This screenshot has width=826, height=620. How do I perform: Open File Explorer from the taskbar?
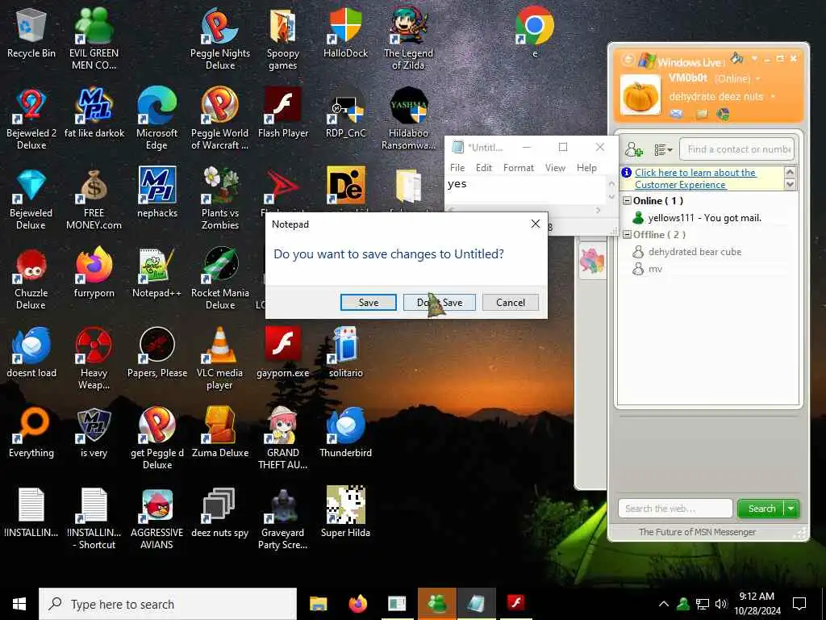[x=318, y=604]
